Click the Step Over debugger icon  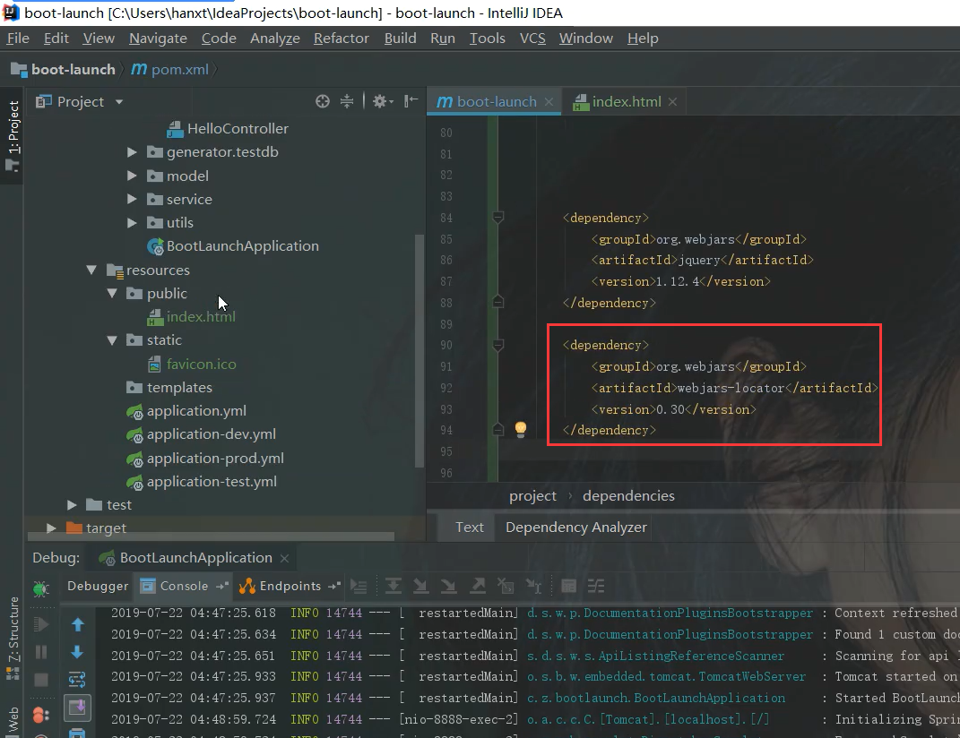pyautogui.click(x=394, y=587)
